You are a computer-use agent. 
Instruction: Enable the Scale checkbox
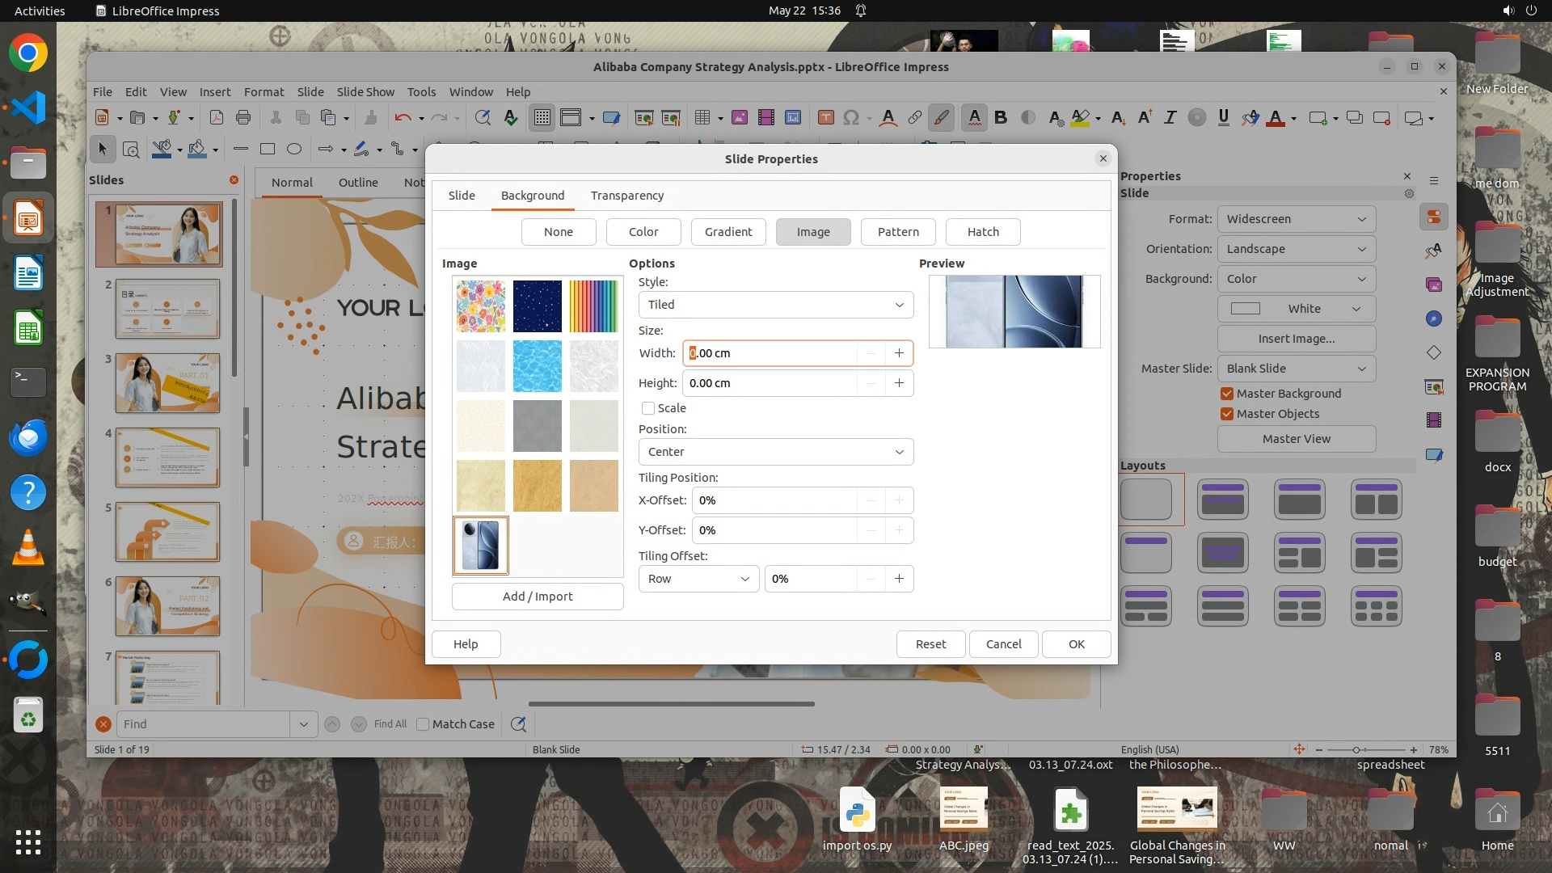coord(648,408)
